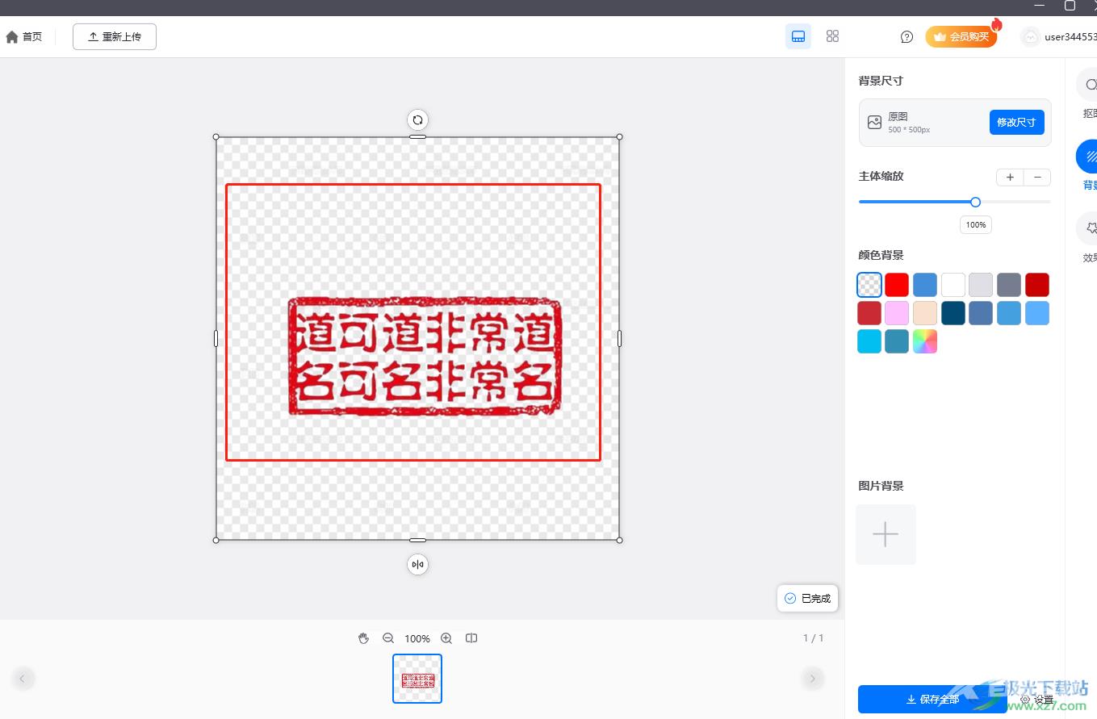Toggle the compare before/after icon

click(x=471, y=638)
